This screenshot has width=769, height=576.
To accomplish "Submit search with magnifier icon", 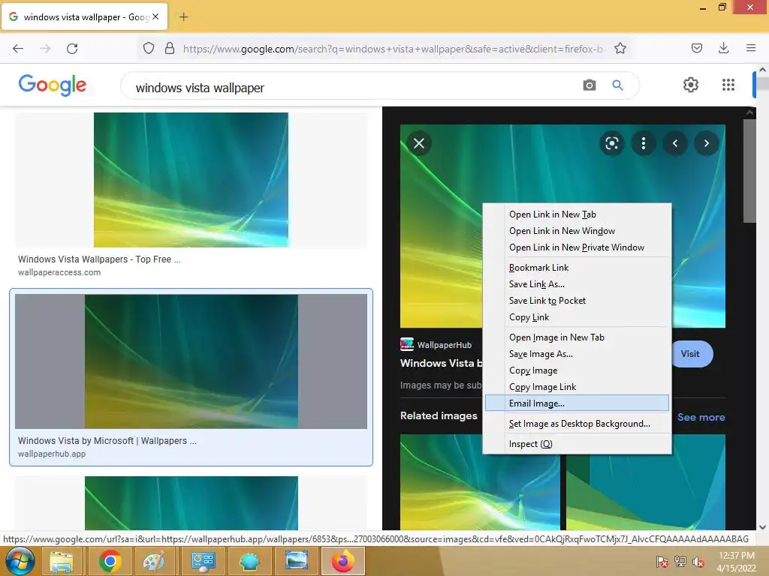I will 617,85.
